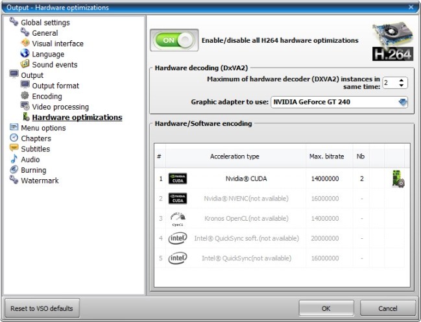Viewport: 421px width, 322px height.
Task: Open Video processing settings
Action: click(x=60, y=106)
